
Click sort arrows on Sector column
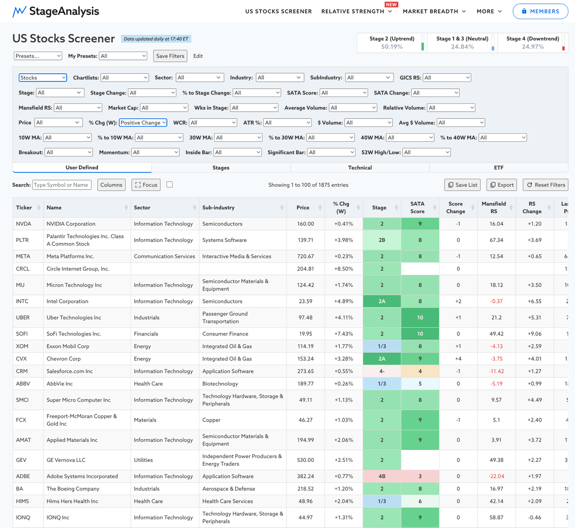pos(195,207)
